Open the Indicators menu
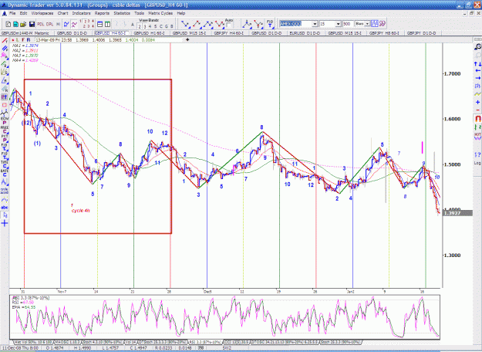 [82, 13]
